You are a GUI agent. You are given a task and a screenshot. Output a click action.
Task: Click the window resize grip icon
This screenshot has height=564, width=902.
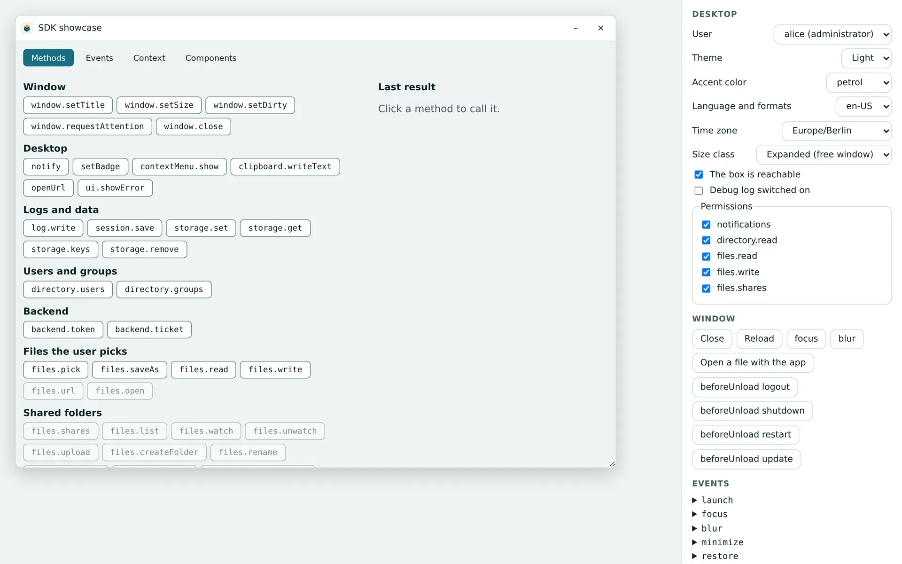pyautogui.click(x=612, y=464)
